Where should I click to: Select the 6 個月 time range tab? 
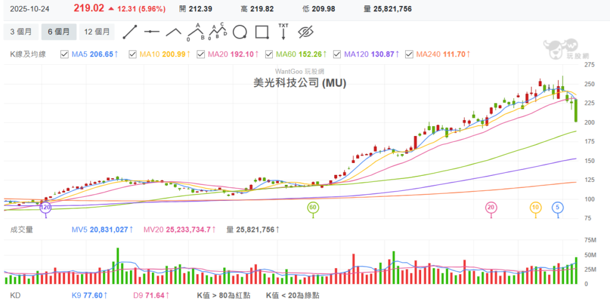58,32
